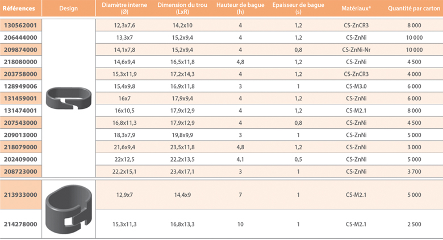Select the Dimension du trou header

(183, 8)
